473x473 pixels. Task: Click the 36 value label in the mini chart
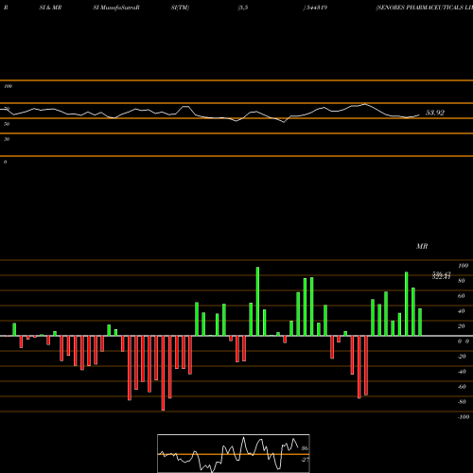pos(305,448)
